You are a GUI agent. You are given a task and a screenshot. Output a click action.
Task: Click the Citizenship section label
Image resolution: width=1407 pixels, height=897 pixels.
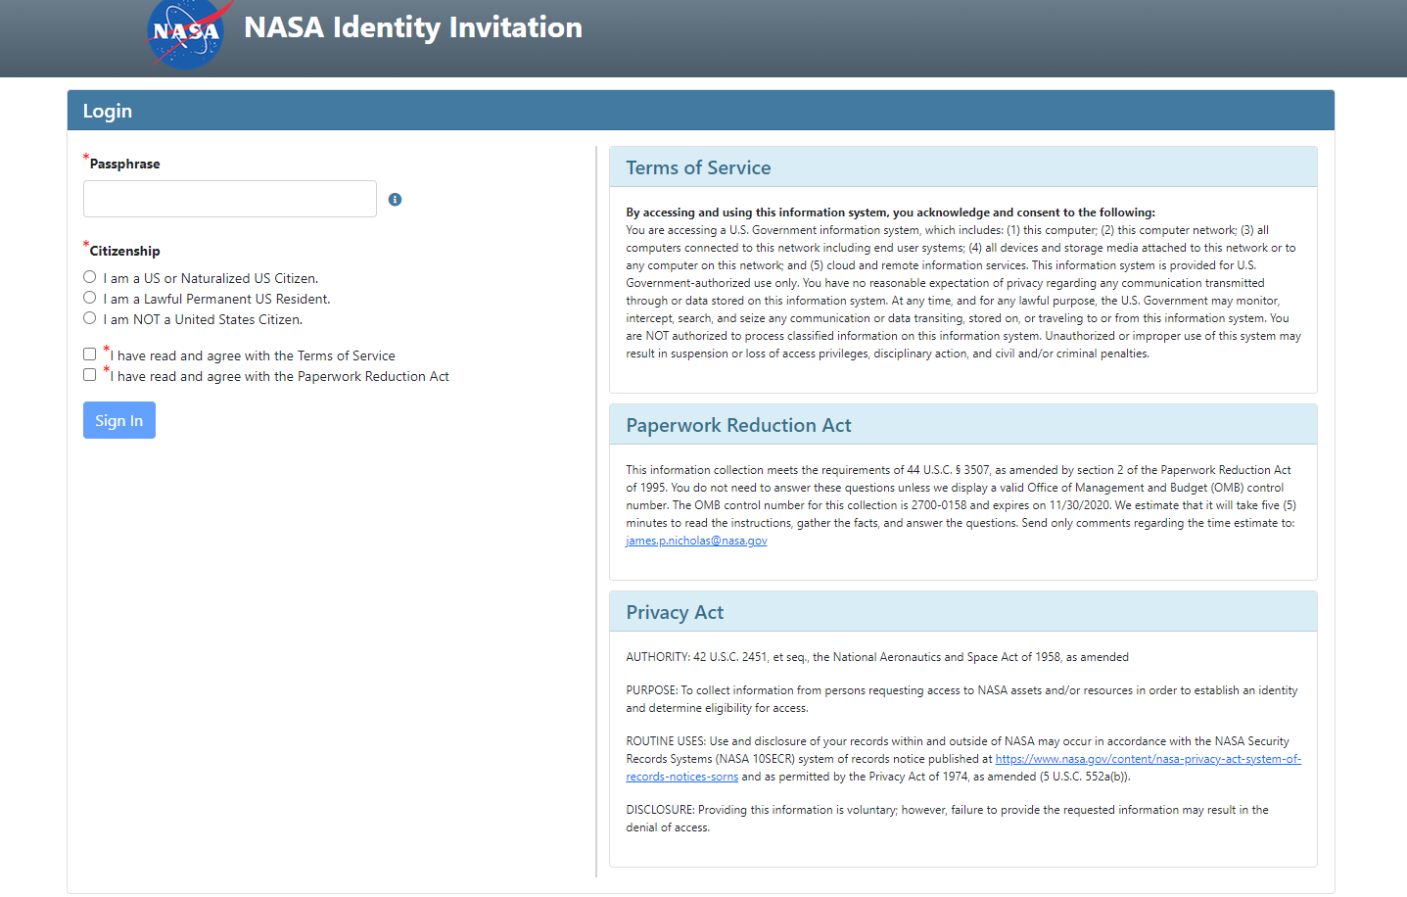click(124, 251)
